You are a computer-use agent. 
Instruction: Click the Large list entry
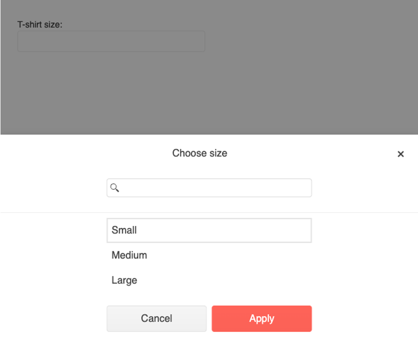pyautogui.click(x=209, y=280)
